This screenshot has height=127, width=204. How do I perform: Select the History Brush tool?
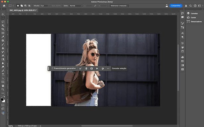(x=3, y=52)
